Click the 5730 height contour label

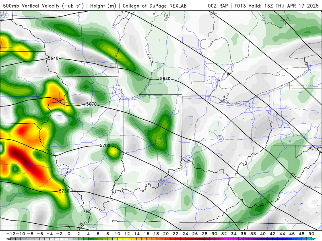(64, 191)
